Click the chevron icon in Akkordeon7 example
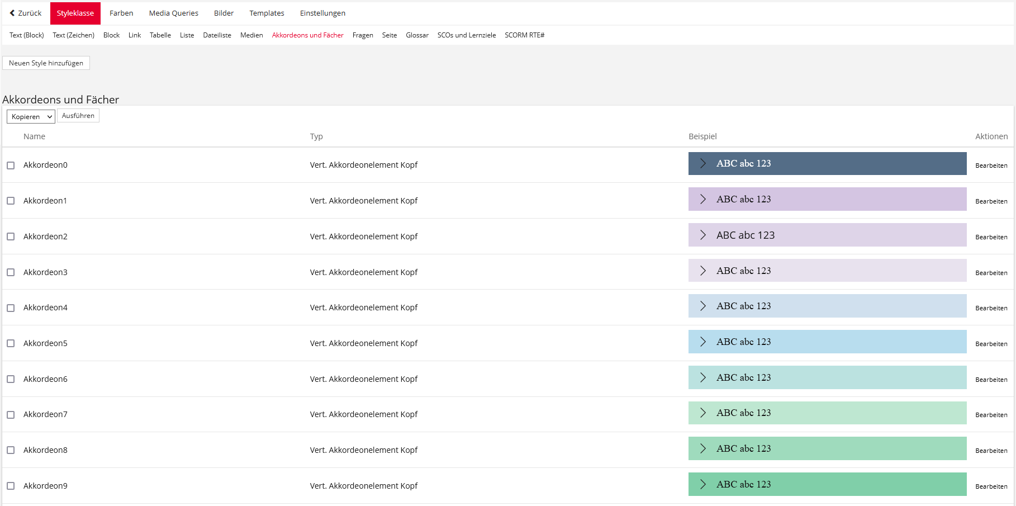1016x506 pixels. tap(703, 413)
